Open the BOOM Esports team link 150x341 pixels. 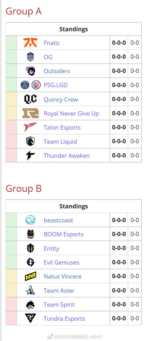63,234
